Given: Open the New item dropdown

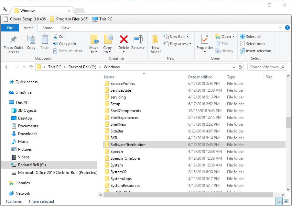Looking at the screenshot, I should (176, 37).
